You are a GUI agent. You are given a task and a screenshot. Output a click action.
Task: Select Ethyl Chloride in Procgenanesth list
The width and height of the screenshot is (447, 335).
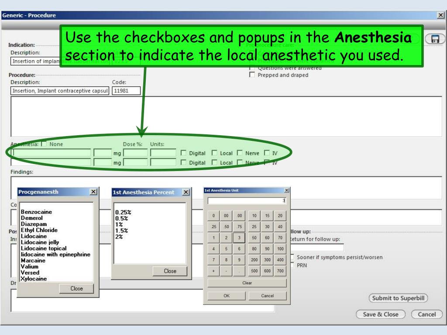click(39, 230)
